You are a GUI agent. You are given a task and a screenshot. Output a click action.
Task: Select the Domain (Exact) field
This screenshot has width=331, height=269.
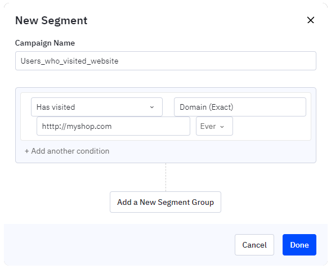240,107
